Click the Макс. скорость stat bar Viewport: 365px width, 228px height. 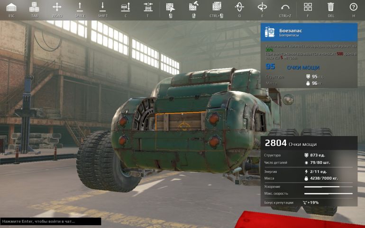point(328,193)
